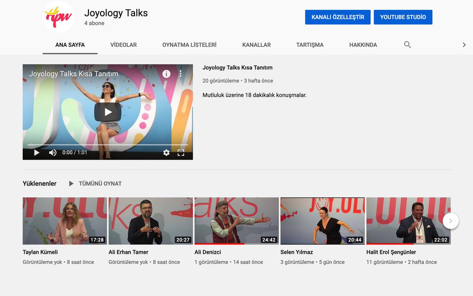Viewport: 473px width, 296px height.
Task: Click the 20:27 duration badge
Action: 183,240
